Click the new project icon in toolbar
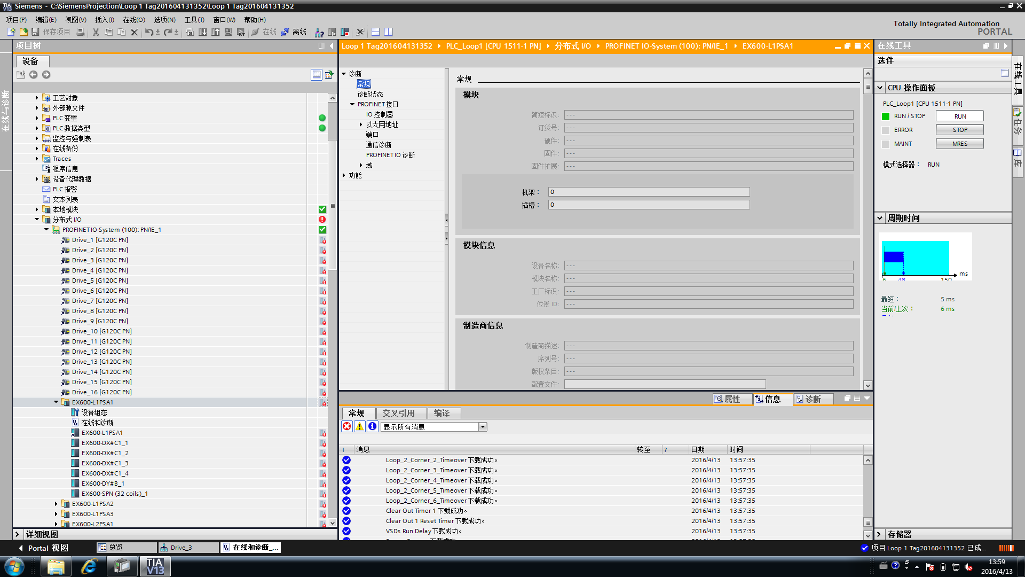The image size is (1025, 577). [x=11, y=32]
